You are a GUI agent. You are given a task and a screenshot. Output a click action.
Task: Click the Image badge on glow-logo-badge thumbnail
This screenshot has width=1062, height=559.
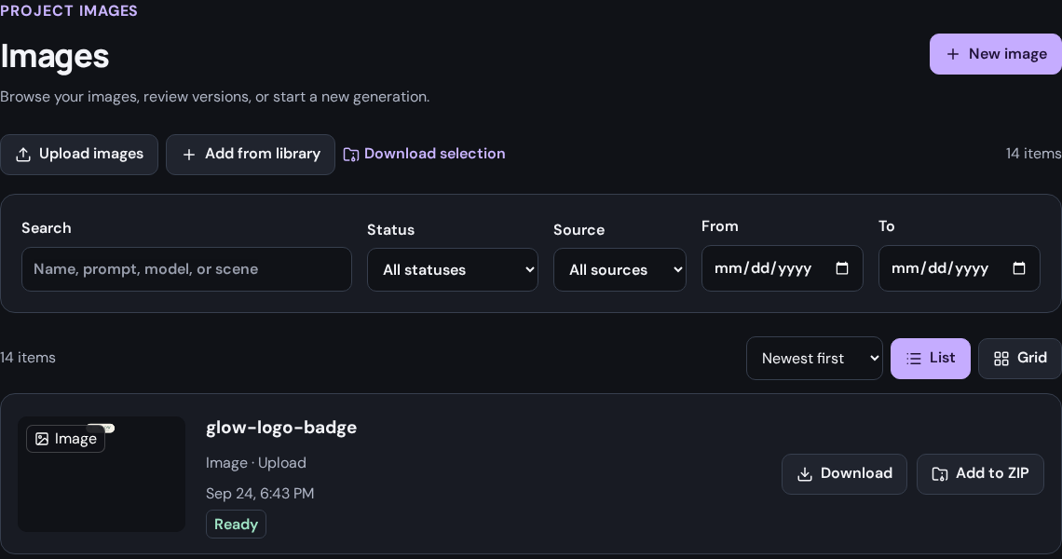click(x=66, y=439)
